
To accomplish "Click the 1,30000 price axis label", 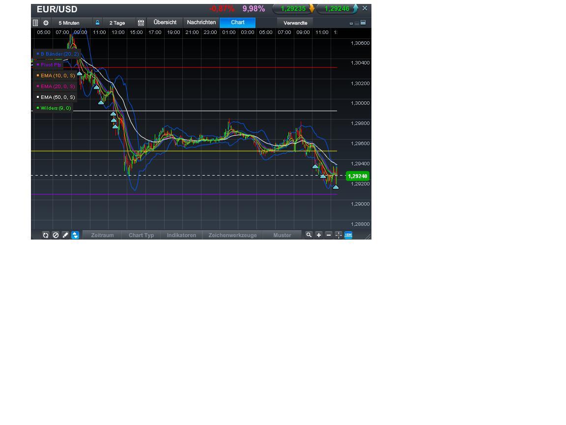I will click(360, 103).
